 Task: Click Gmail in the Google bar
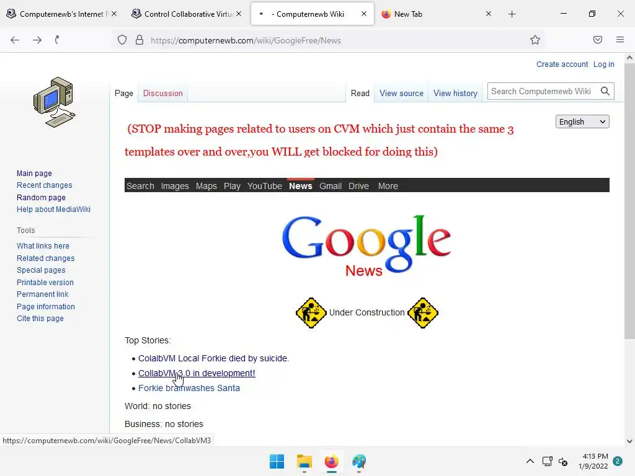tap(331, 186)
